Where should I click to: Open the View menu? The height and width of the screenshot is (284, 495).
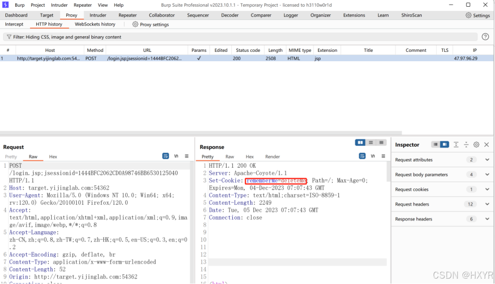102,5
